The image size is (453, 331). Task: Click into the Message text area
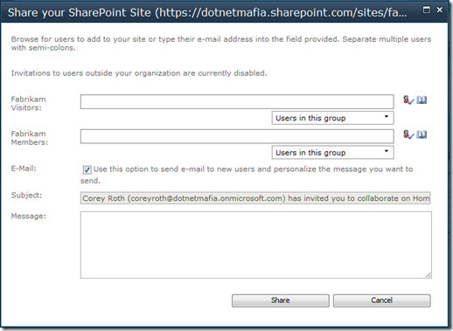[x=256, y=245]
